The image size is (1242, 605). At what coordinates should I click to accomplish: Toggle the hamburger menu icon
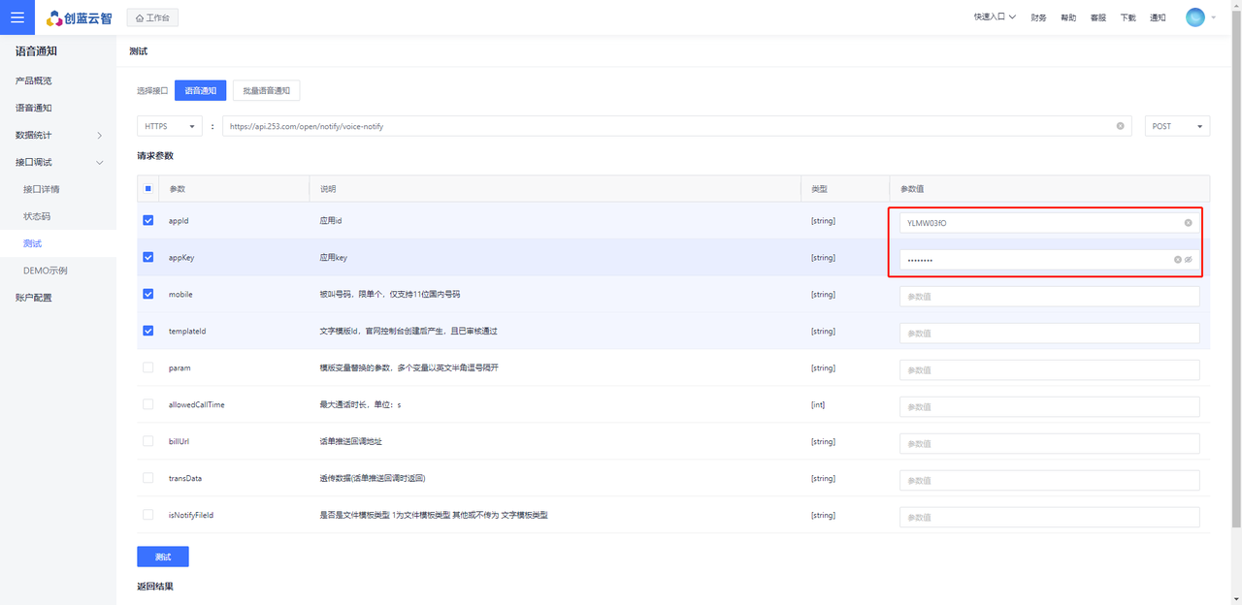point(17,17)
